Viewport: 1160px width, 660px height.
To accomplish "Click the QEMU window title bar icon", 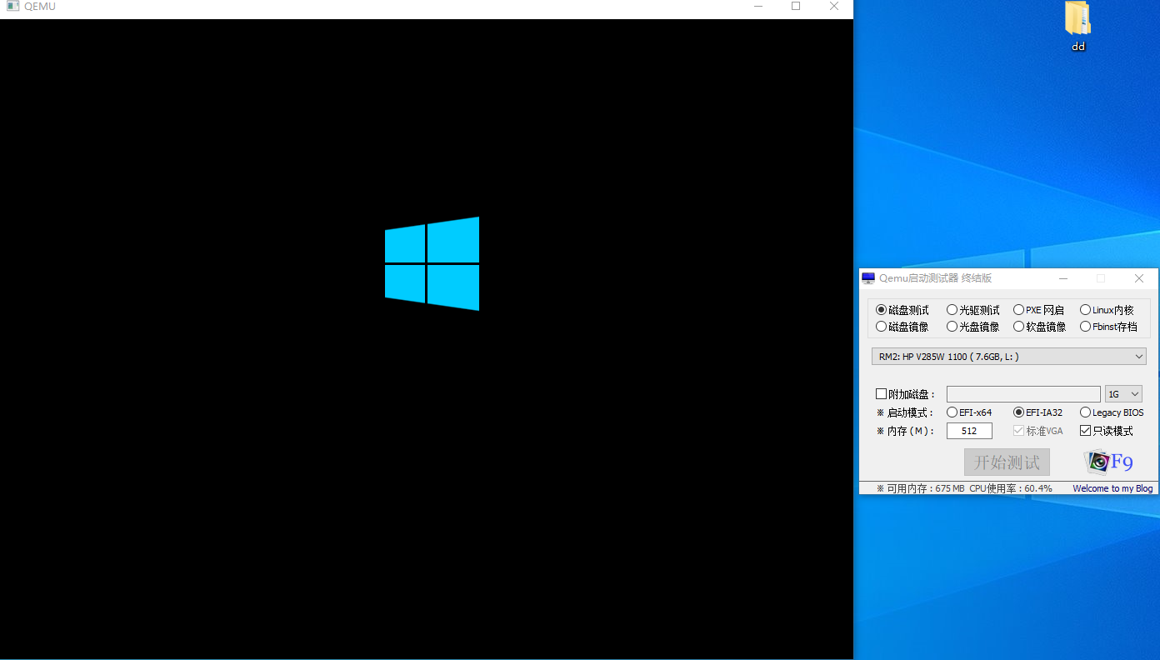I will coord(12,6).
